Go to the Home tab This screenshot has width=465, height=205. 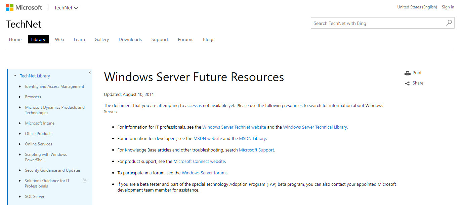coord(15,39)
